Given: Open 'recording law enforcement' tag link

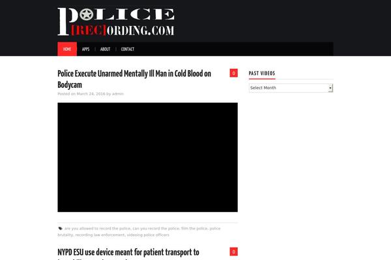Looking at the screenshot, I should (100, 235).
